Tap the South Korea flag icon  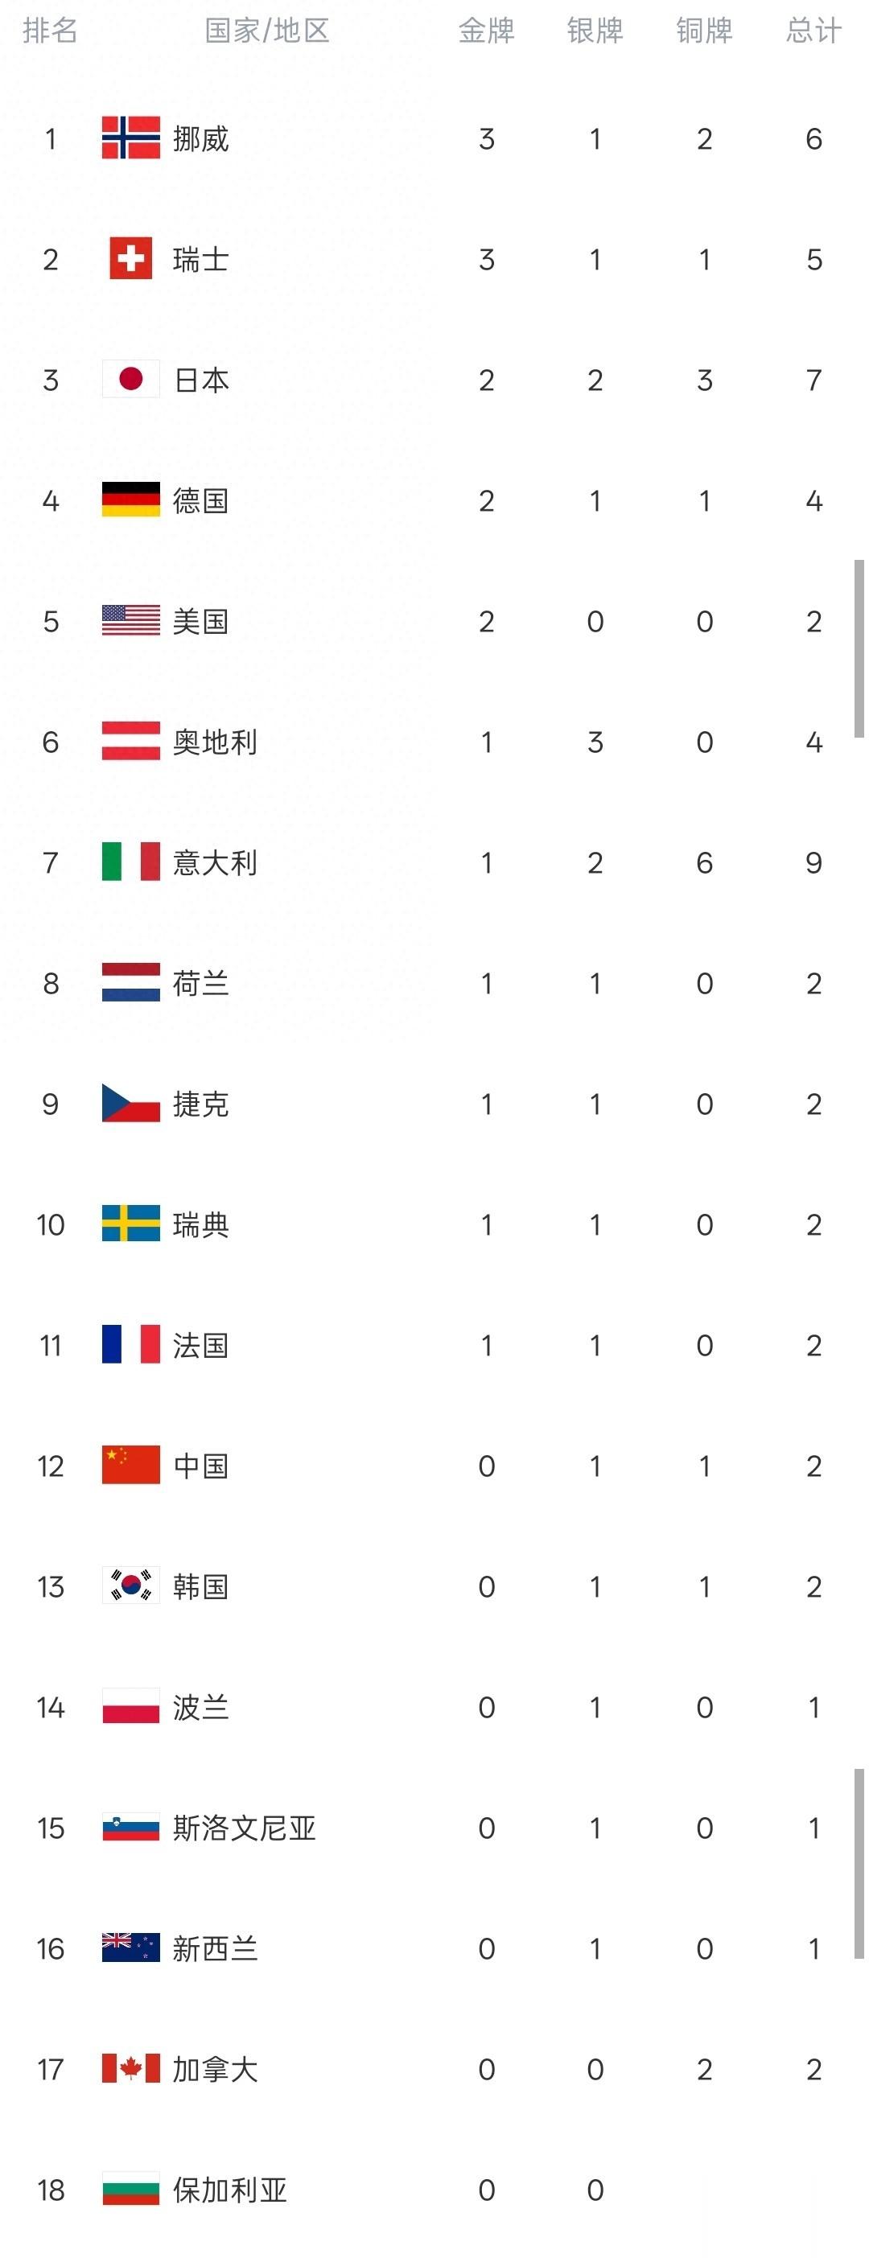pos(130,1585)
